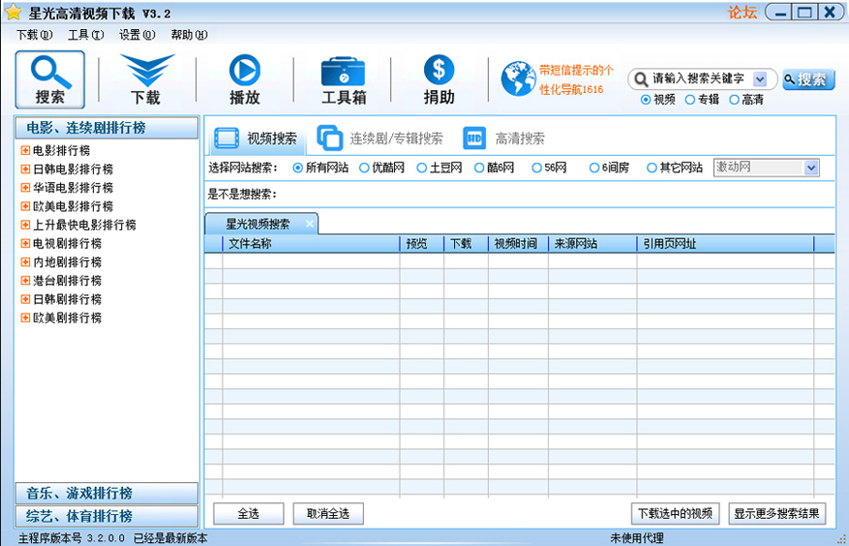Expand 电视剧排行榜 tree node
The image size is (849, 546).
point(25,243)
